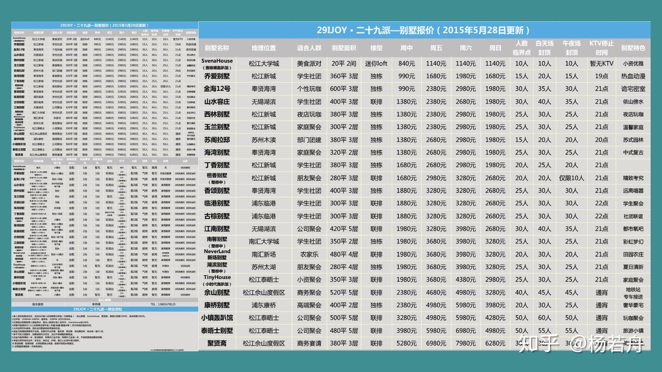Image resolution: width=662 pixels, height=372 pixels.
Task: Click the large table's "别墅名称" column header
Action: (x=217, y=48)
